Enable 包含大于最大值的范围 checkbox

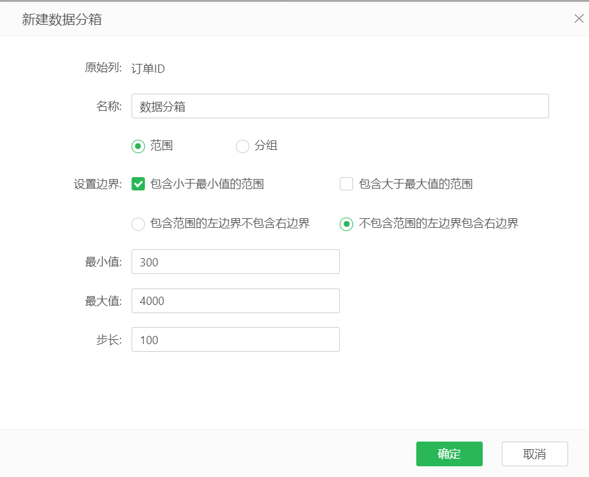[x=346, y=184]
